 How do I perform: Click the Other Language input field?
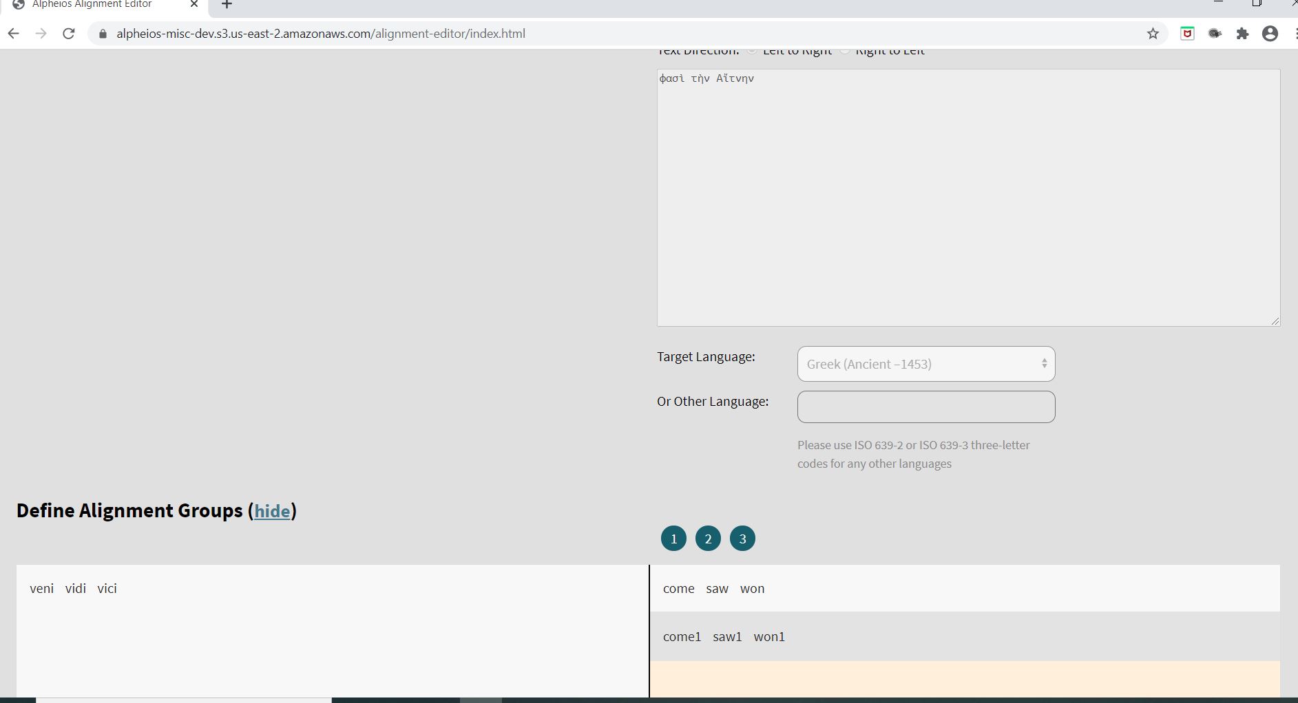coord(925,407)
